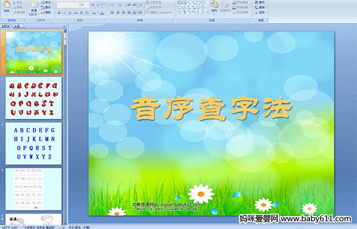Image resolution: width=357 pixels, height=229 pixels.
Task: Select the oval shape in shapes gallery
Action: tap(203, 2)
